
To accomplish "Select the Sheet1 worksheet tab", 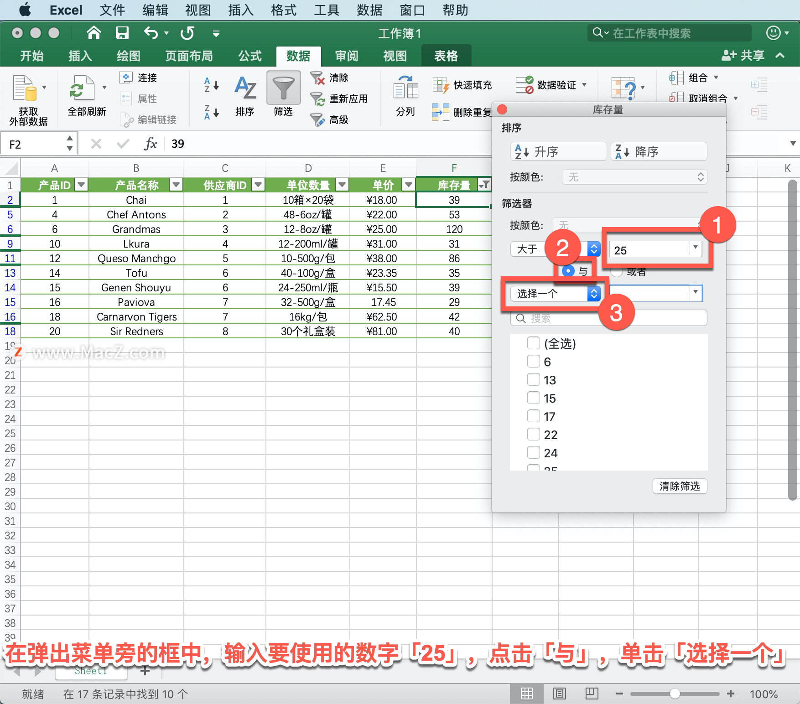I will tap(91, 671).
